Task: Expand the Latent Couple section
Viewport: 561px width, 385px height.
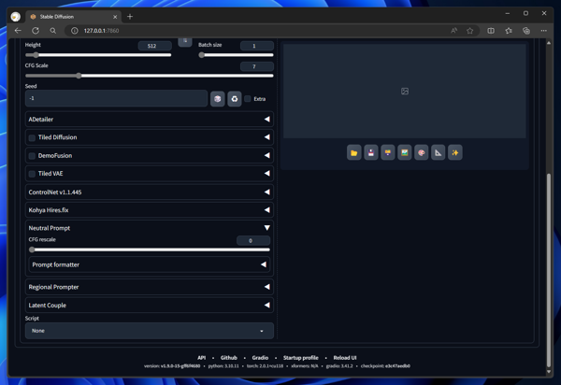Action: pos(150,305)
